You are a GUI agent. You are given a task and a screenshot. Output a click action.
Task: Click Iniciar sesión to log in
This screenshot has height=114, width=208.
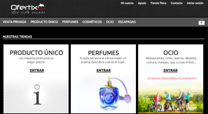coord(195,3)
